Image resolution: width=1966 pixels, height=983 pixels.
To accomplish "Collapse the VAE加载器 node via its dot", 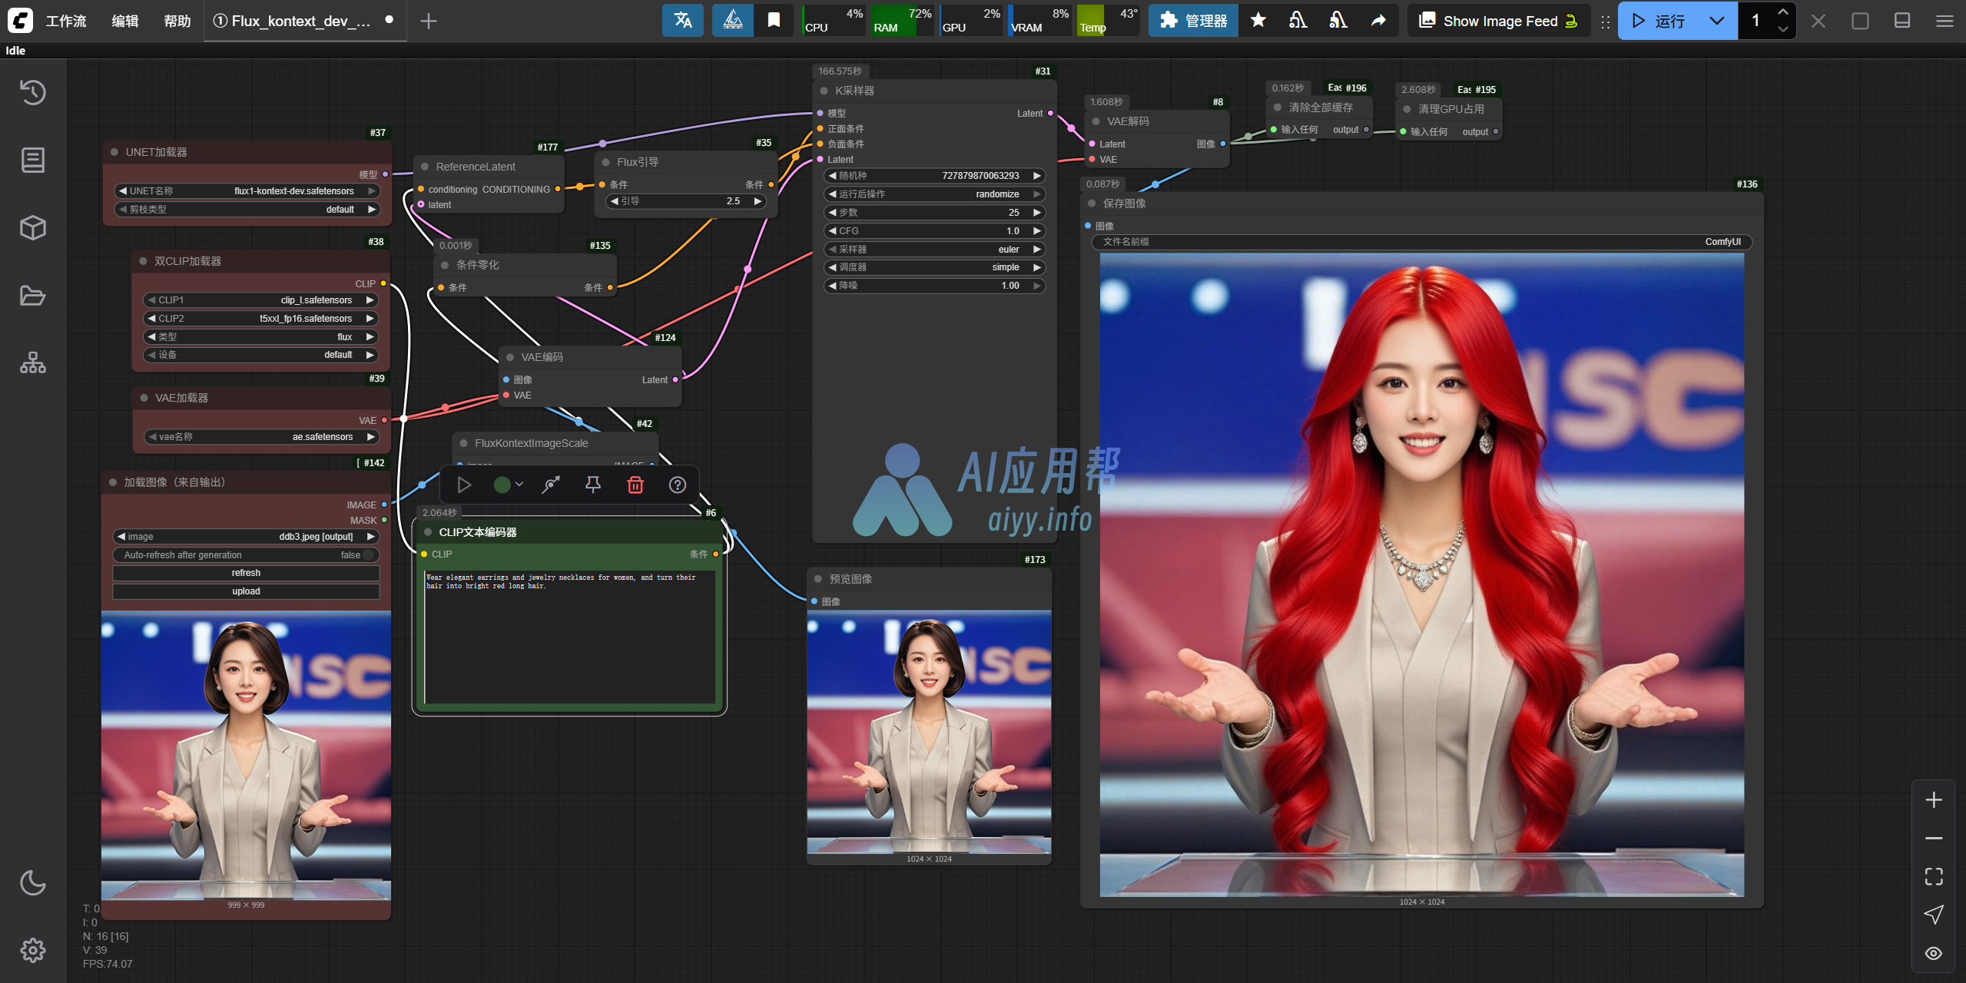I will coord(144,398).
